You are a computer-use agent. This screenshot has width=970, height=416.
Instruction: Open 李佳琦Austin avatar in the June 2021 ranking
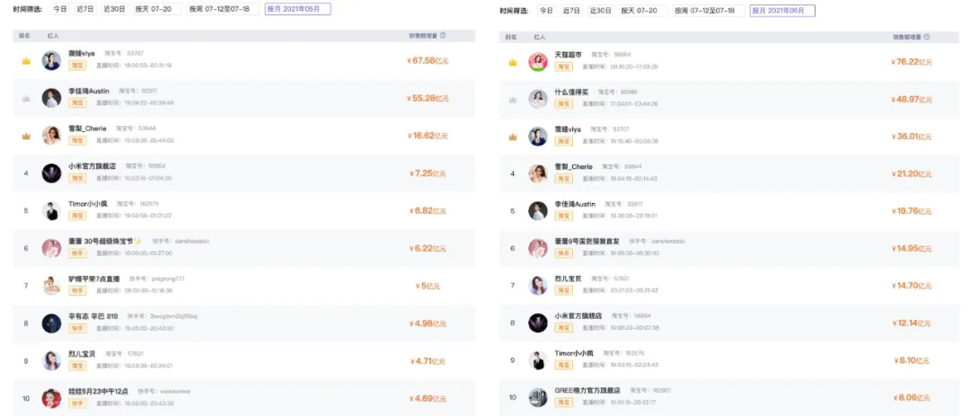(x=538, y=210)
